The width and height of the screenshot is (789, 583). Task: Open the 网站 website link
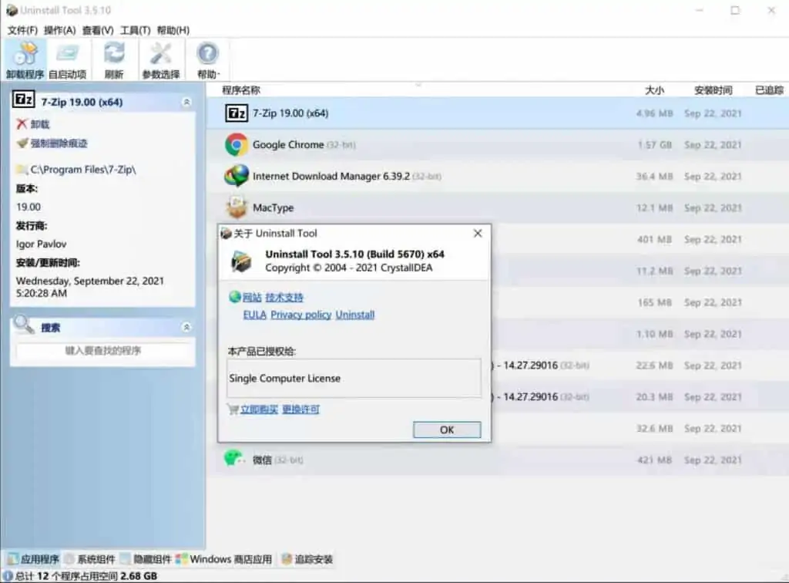click(252, 298)
